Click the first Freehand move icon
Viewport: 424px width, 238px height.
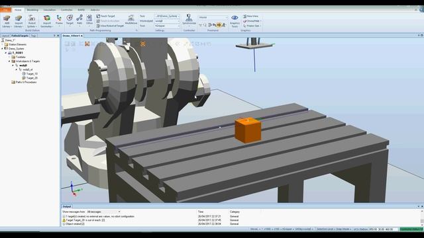coord(200,25)
